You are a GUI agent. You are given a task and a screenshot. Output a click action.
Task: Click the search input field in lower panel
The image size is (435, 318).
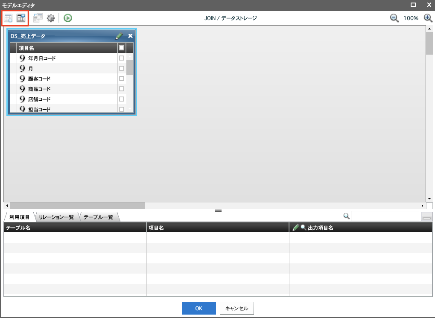pos(385,216)
